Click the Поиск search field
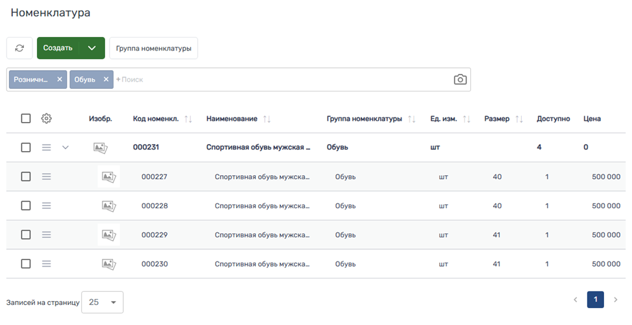 279,79
